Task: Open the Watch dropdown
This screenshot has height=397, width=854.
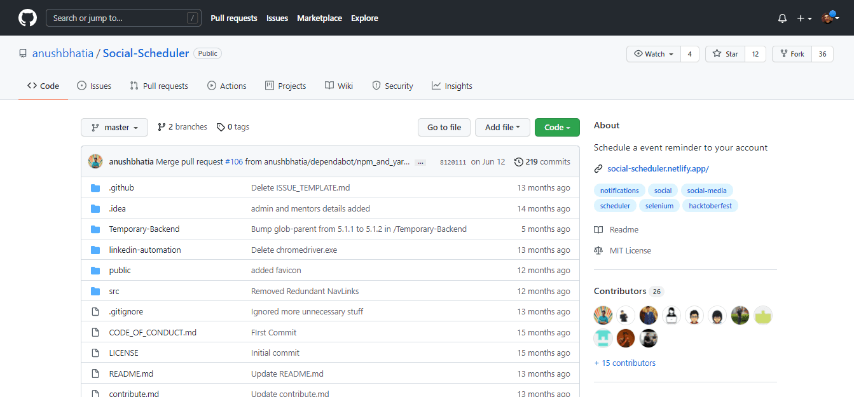Action: (654, 54)
